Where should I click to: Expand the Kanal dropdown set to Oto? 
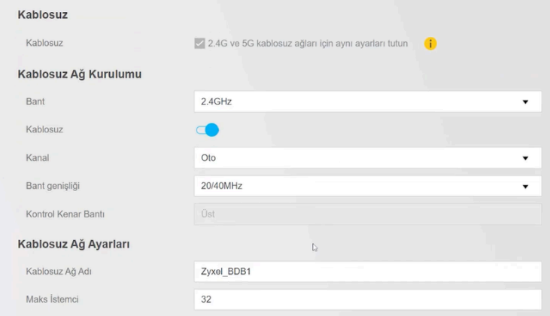click(367, 158)
